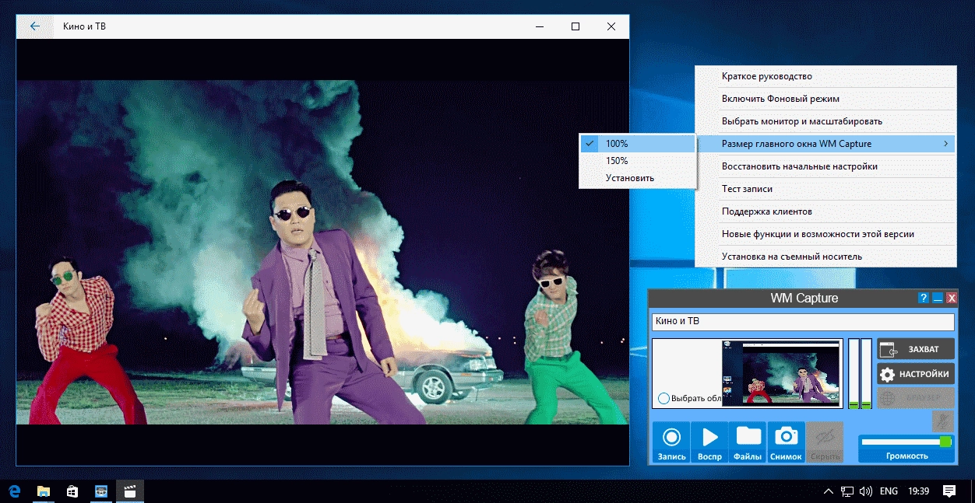Click the greyed Скрыть hide button
975x503 pixels.
click(825, 442)
